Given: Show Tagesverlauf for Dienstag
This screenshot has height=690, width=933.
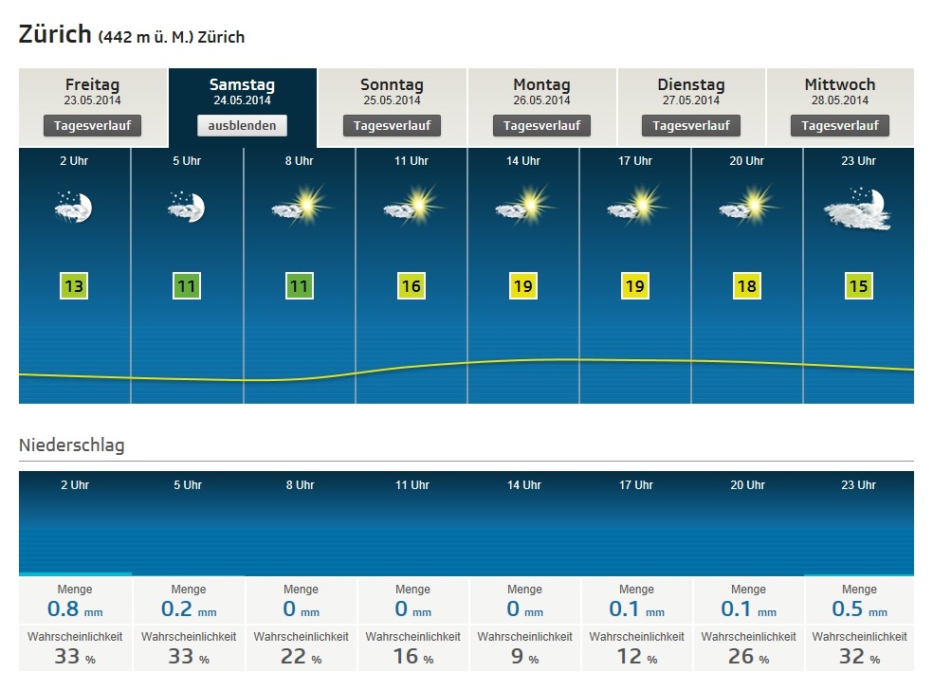Looking at the screenshot, I should click(690, 125).
